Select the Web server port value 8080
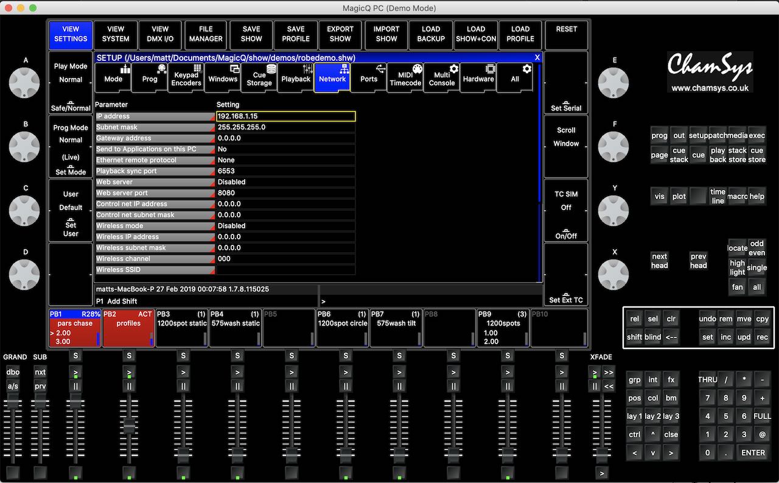Image resolution: width=779 pixels, height=483 pixels. [x=286, y=193]
